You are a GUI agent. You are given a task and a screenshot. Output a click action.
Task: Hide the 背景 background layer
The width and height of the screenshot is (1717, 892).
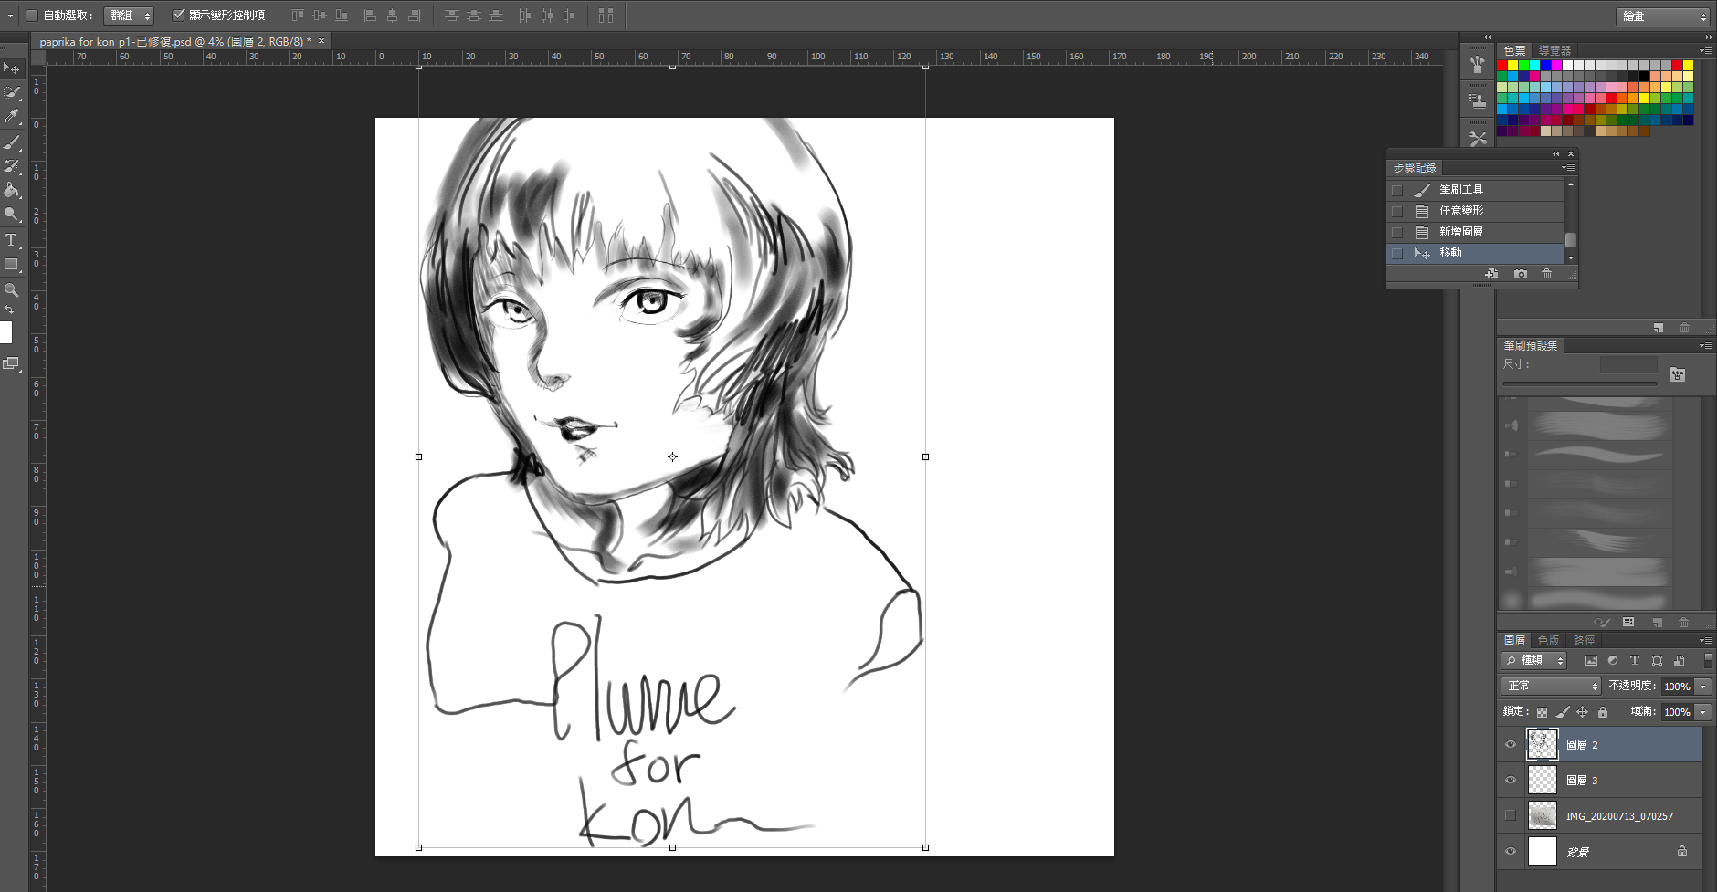(x=1511, y=851)
